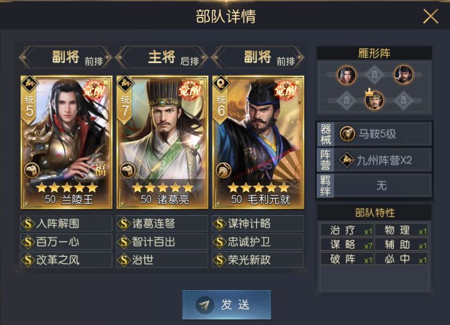The height and width of the screenshot is (325, 450).
Task: Send the troop details with 发送
Action: (227, 304)
